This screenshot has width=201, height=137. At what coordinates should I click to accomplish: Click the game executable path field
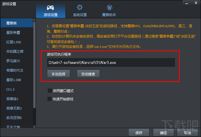click(111, 62)
